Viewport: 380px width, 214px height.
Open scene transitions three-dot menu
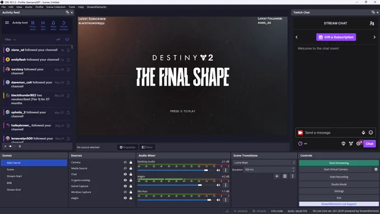click(x=292, y=176)
